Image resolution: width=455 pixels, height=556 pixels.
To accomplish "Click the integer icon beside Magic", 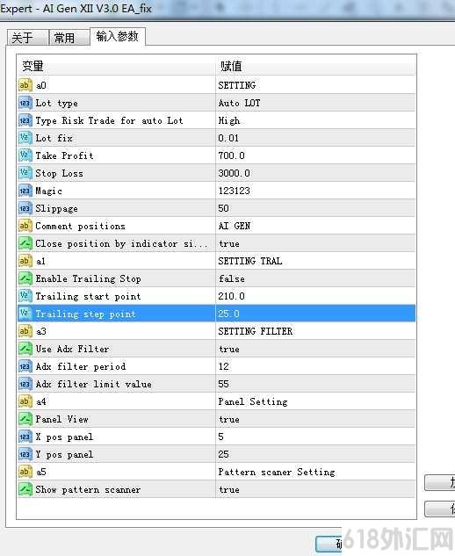I will click(x=25, y=191).
